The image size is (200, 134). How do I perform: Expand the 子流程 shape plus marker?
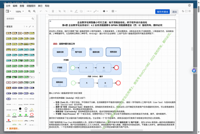click(59, 71)
